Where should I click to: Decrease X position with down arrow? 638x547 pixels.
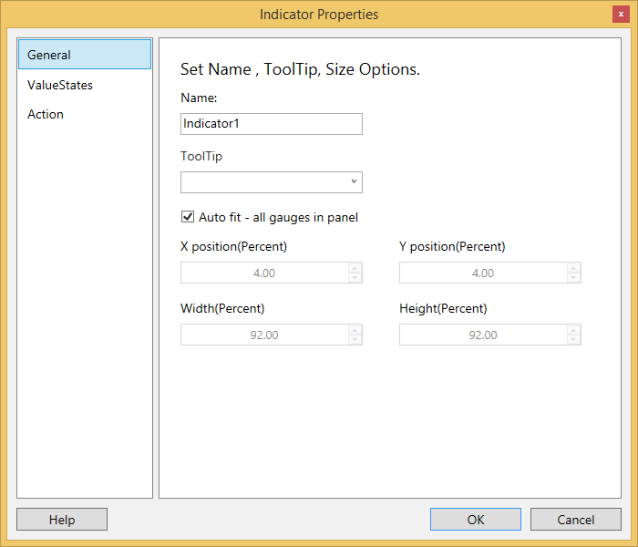coord(355,278)
